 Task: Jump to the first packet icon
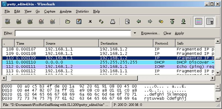[172, 22]
